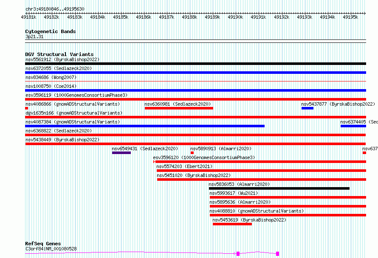Click the C3orf84|NM_001080528 gene label

pyautogui.click(x=51, y=249)
